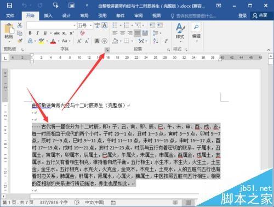Apply the red font color
274x207 pixels.
pos(53,41)
